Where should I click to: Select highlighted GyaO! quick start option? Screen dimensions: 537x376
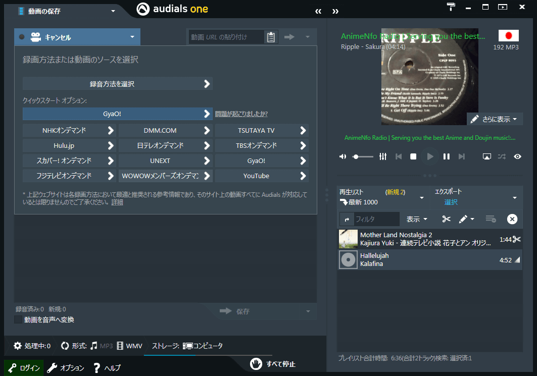pos(118,114)
